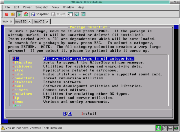Open the Window menu
The height and width of the screenshot is (132, 180).
[x=68, y=7]
